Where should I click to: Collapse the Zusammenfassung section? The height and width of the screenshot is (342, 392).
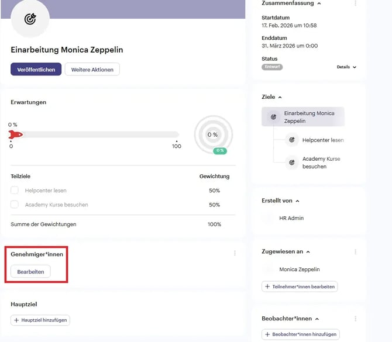pyautogui.click(x=319, y=4)
